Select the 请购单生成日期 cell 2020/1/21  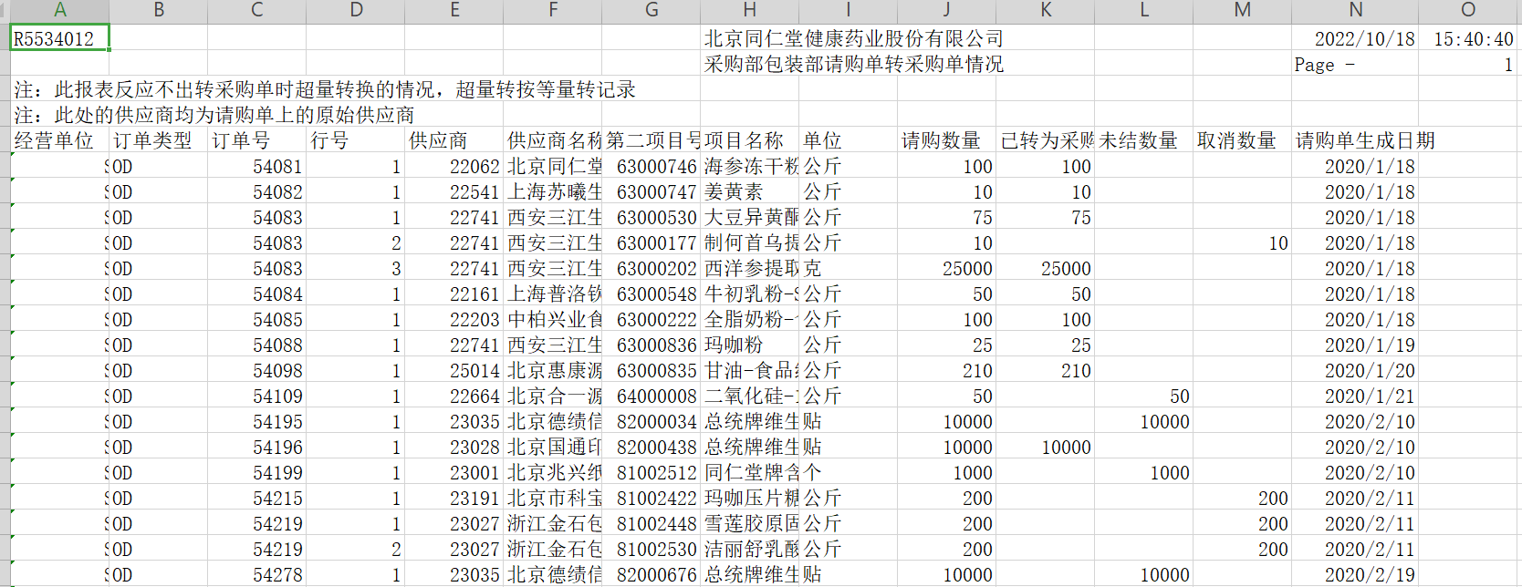pyautogui.click(x=1369, y=396)
